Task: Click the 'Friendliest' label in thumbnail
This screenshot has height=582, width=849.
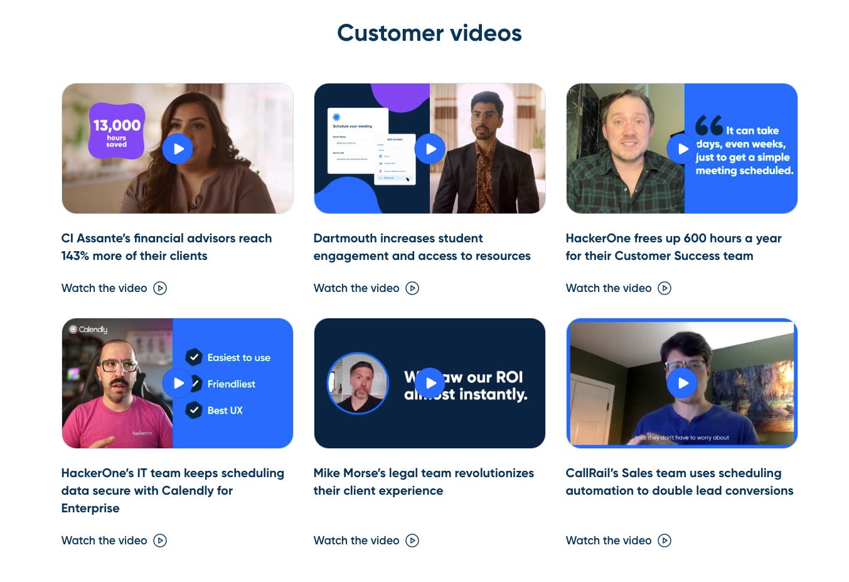Action: point(232,384)
